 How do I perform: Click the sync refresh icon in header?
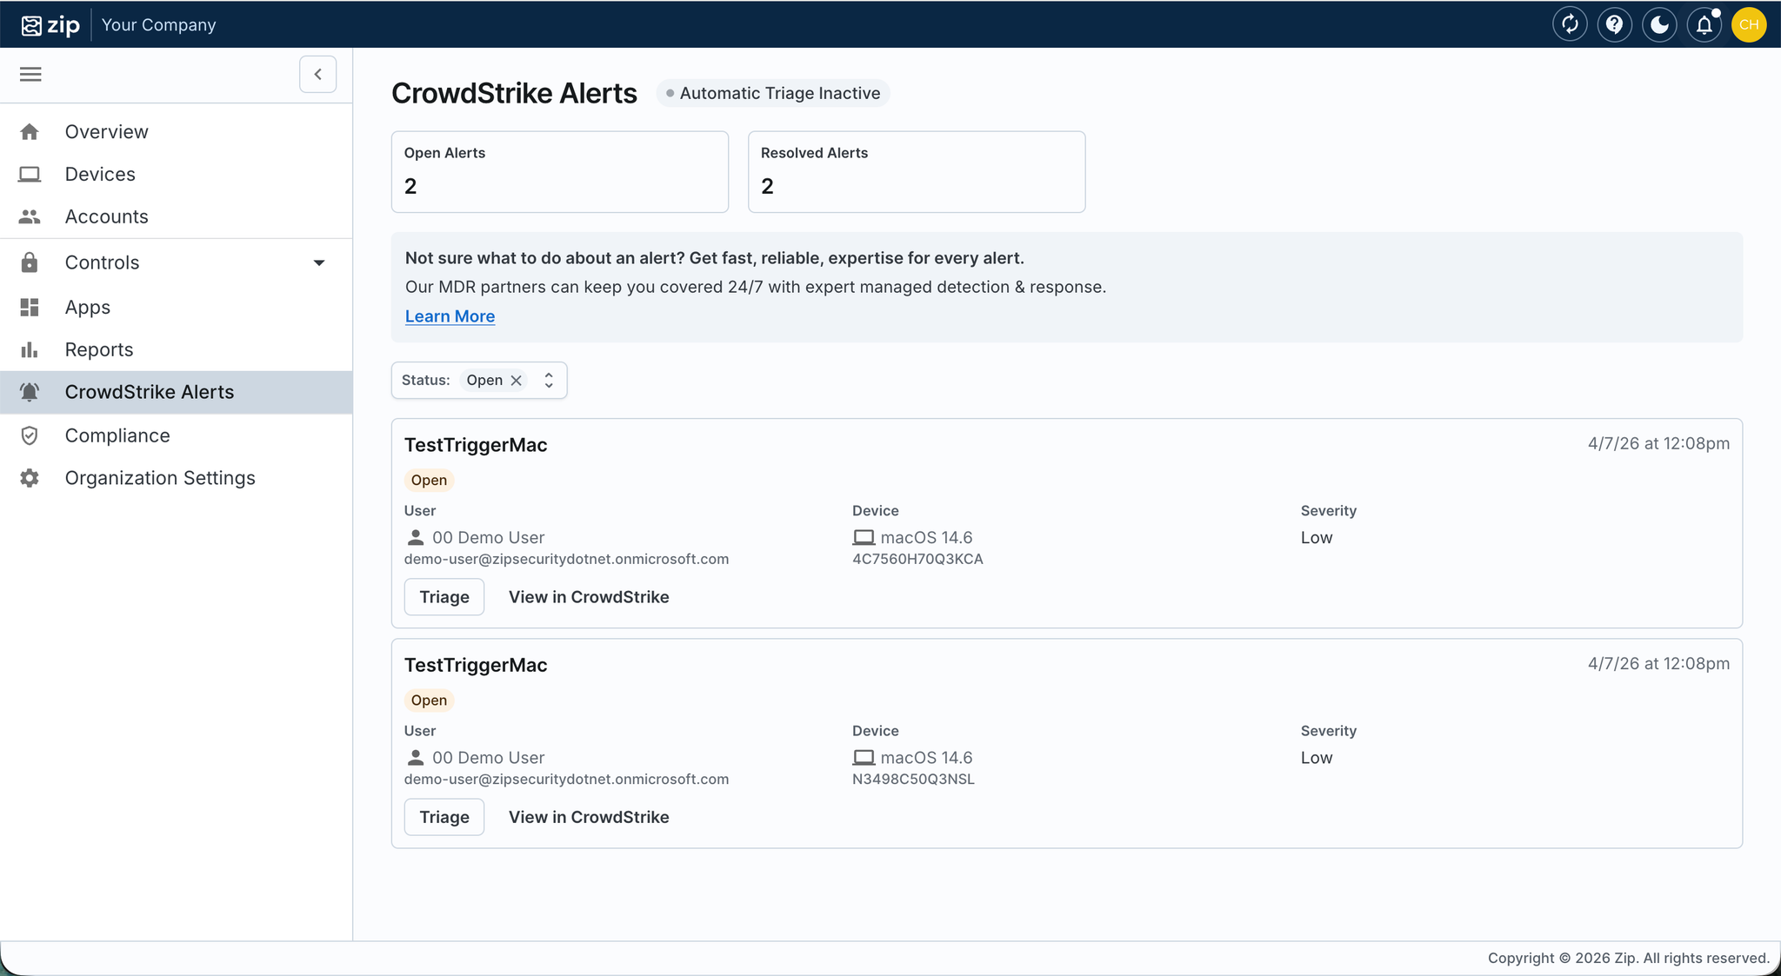coord(1570,24)
